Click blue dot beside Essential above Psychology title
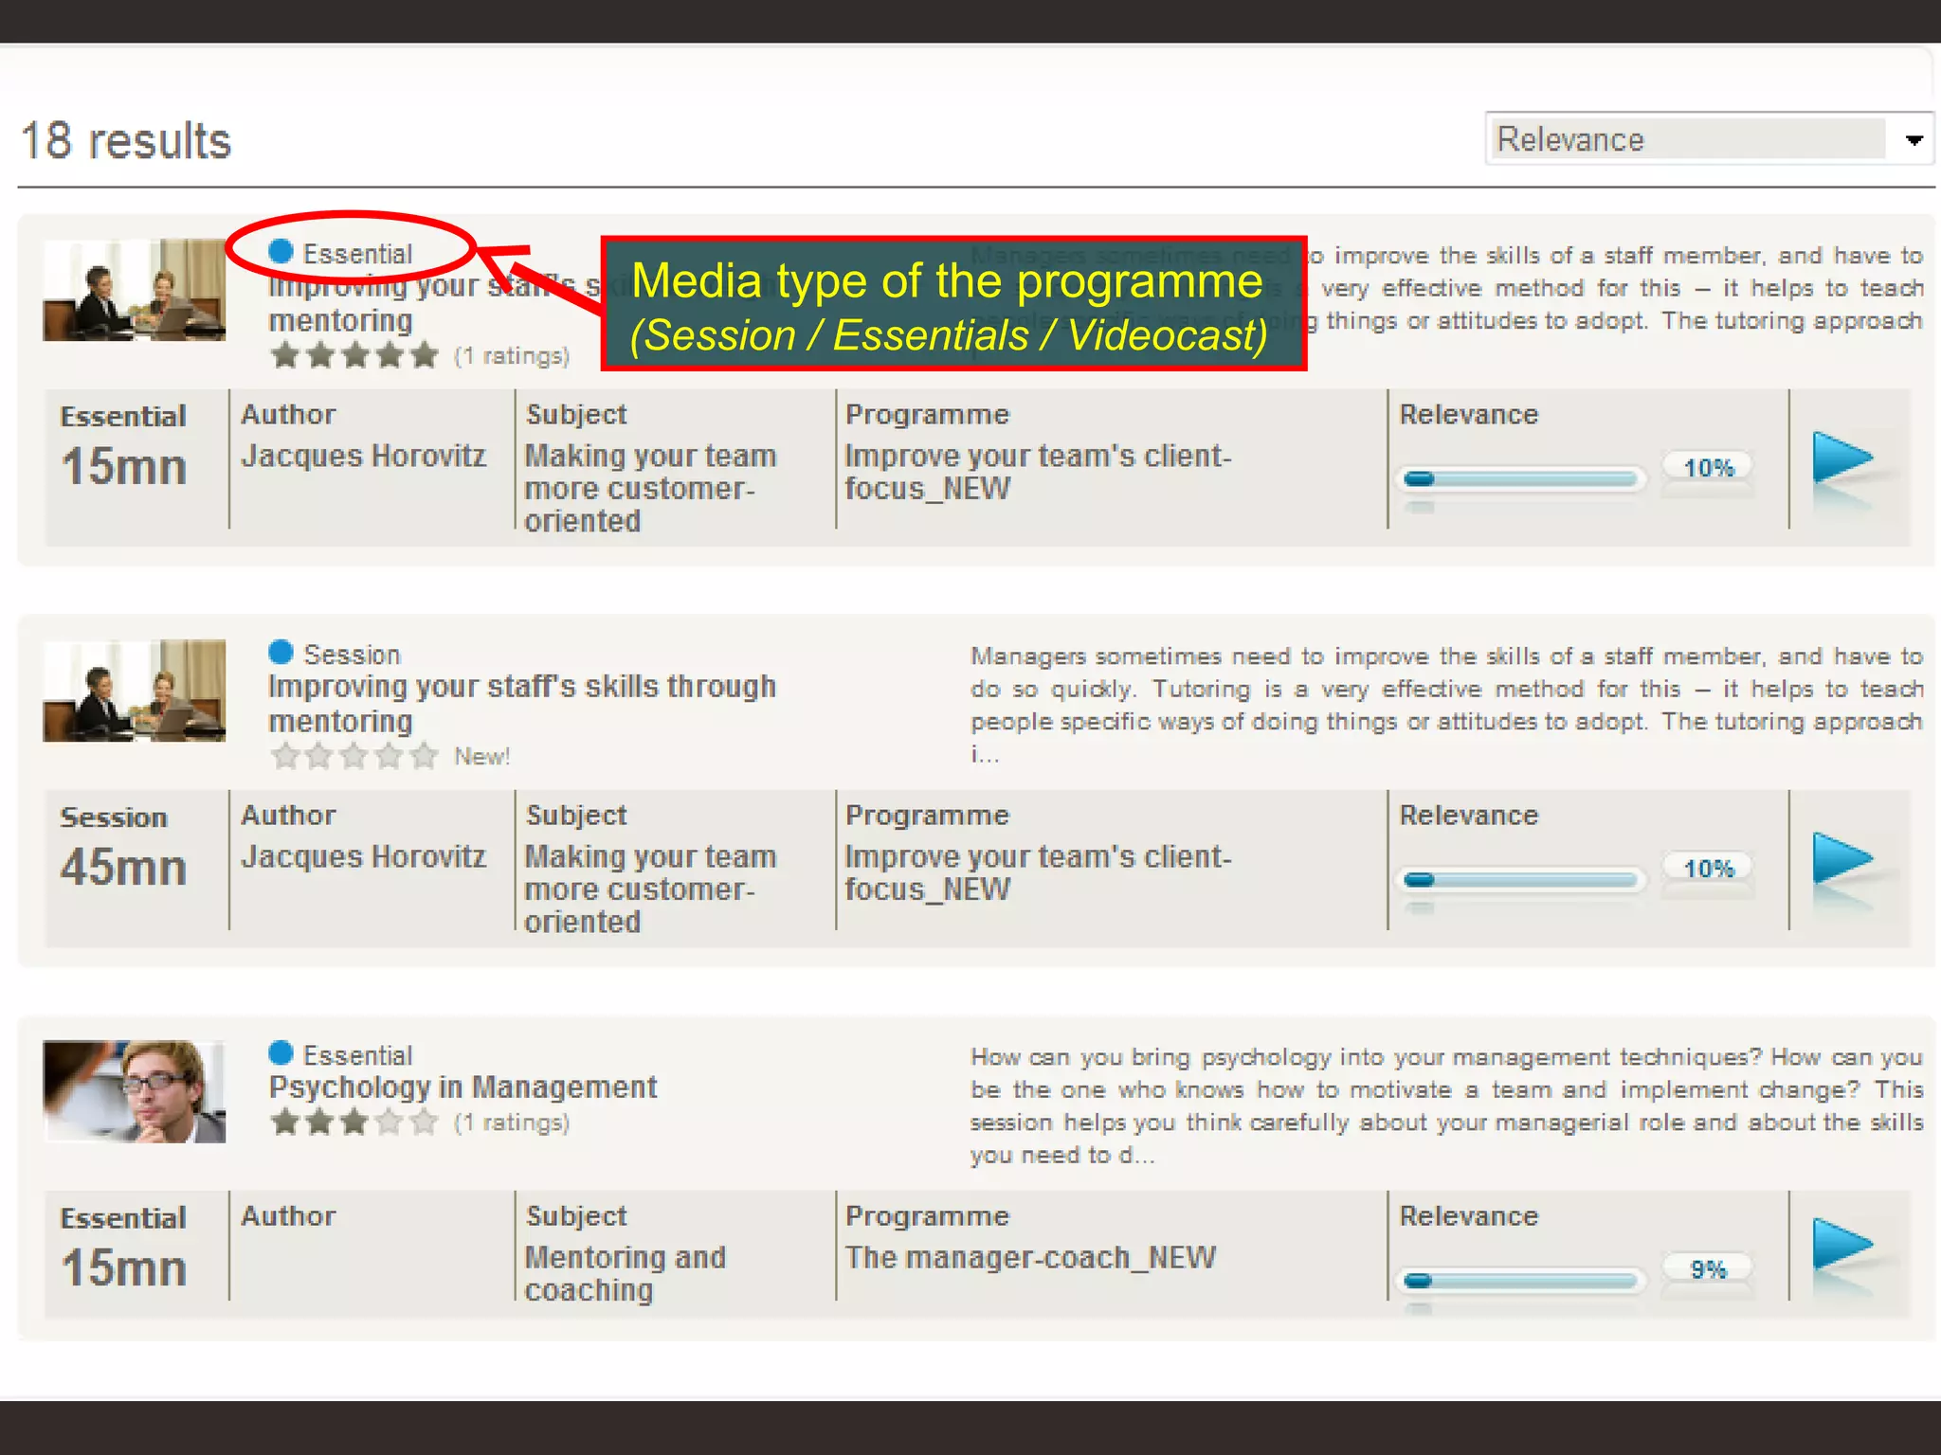The width and height of the screenshot is (1941, 1455). pyautogui.click(x=281, y=1052)
